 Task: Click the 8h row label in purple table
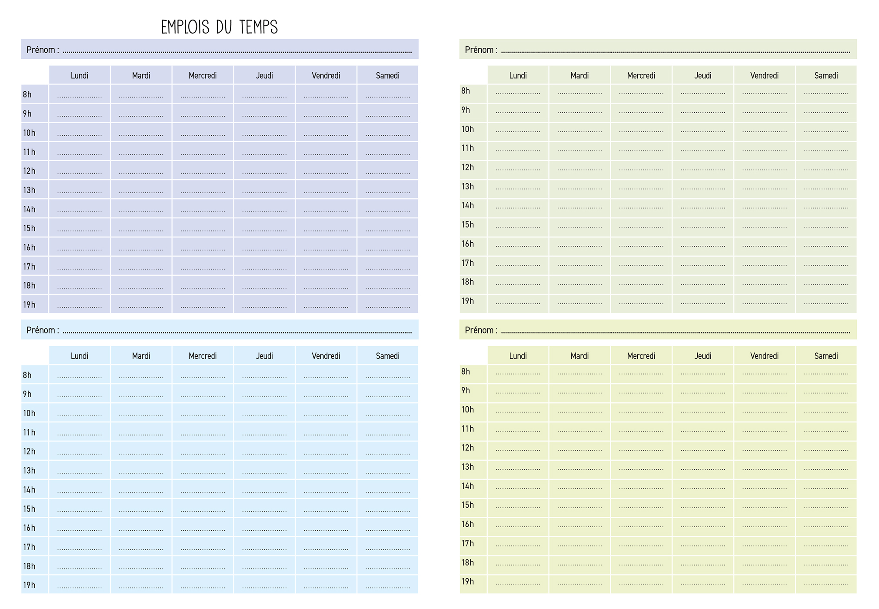28,94
